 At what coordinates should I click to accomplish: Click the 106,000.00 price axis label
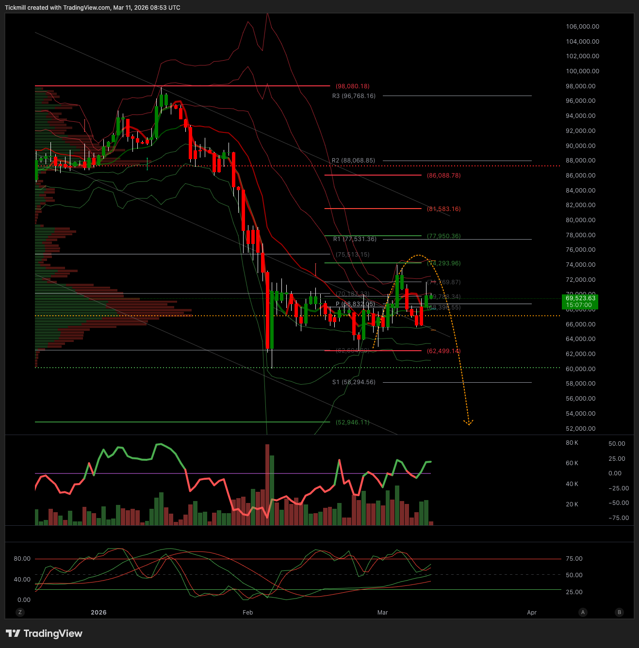point(582,27)
